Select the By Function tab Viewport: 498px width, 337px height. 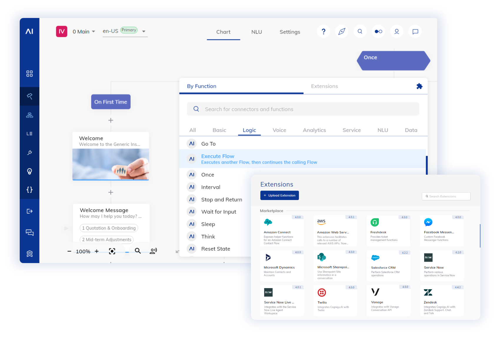(241, 86)
